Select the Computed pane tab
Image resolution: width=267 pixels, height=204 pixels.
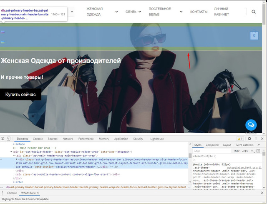(212, 145)
